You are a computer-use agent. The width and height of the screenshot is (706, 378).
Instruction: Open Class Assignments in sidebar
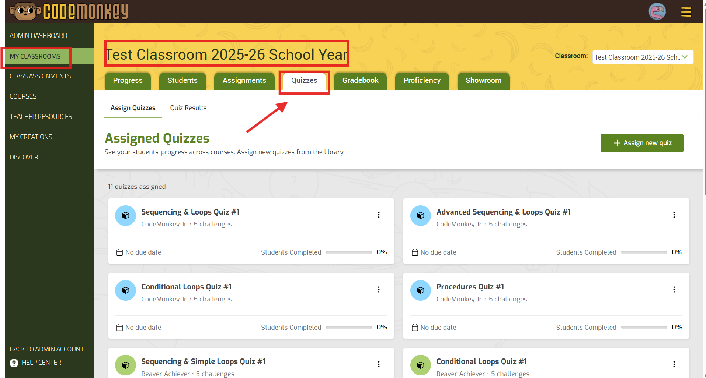pos(40,76)
